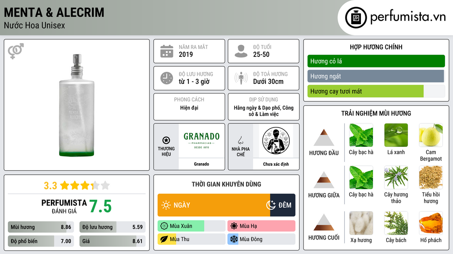The height and width of the screenshot is (254, 453).
Task: Click the Hương đầu pyramid icon
Action: coord(324,138)
